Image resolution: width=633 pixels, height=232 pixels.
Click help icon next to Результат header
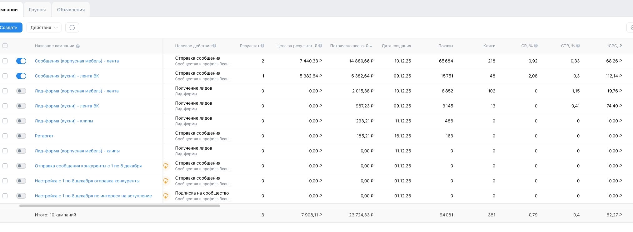[x=262, y=46]
